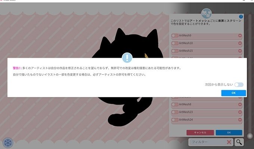The width and height of the screenshot is (254, 149).
Task: Click the magnifying glass search icon
Action: (239, 142)
